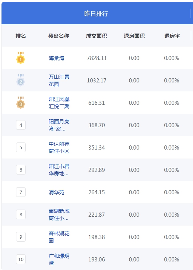193x270 pixels.
Task: Open the 阳江凤凰汇悦二期 property link
Action: [x=59, y=103]
